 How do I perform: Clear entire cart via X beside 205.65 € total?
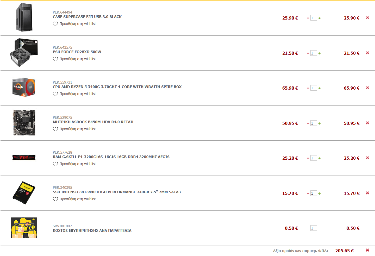click(x=367, y=250)
